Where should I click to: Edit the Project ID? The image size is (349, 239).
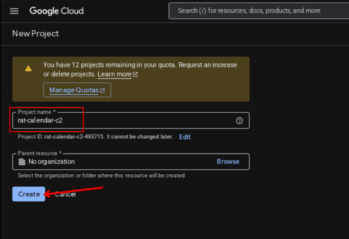click(185, 137)
